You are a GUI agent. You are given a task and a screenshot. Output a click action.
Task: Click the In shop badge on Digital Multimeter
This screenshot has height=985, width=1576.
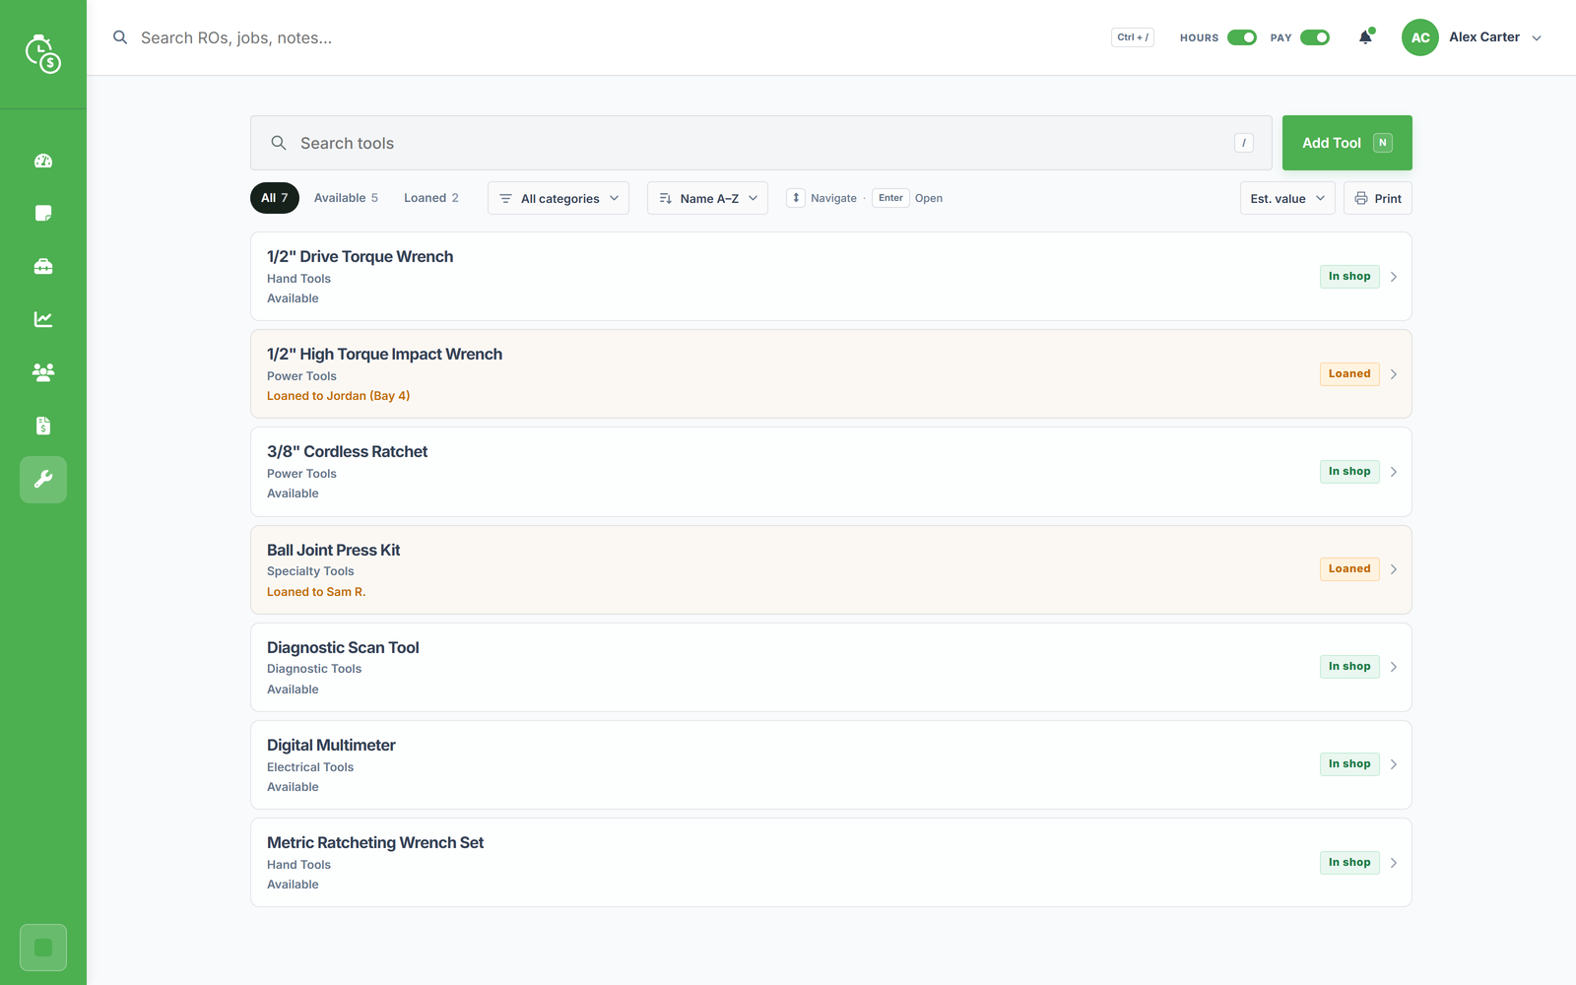[x=1349, y=764]
